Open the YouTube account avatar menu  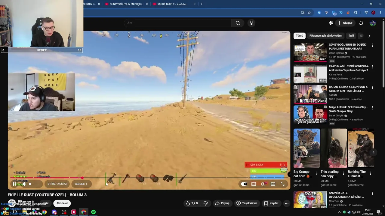(x=373, y=23)
